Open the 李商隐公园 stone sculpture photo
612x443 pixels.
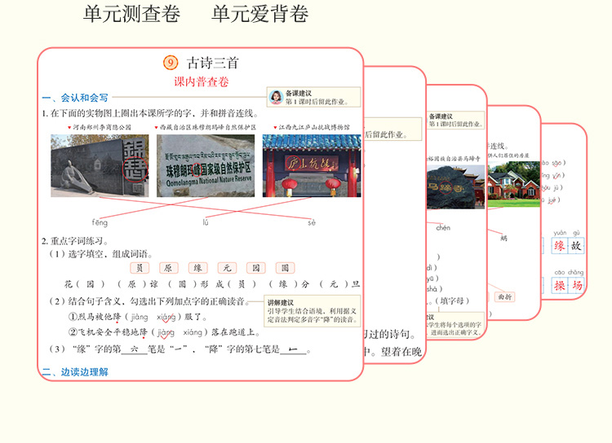100,165
